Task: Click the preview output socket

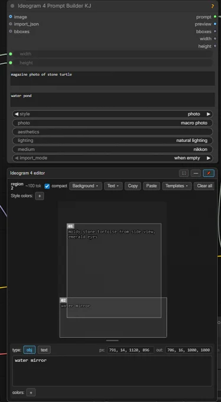Action: tap(215, 24)
